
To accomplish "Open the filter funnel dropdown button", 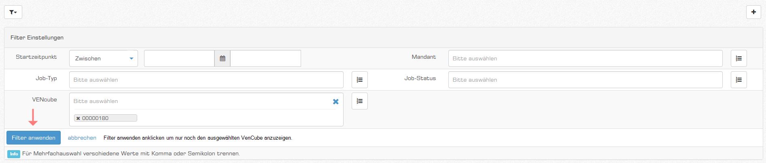I will pos(13,12).
